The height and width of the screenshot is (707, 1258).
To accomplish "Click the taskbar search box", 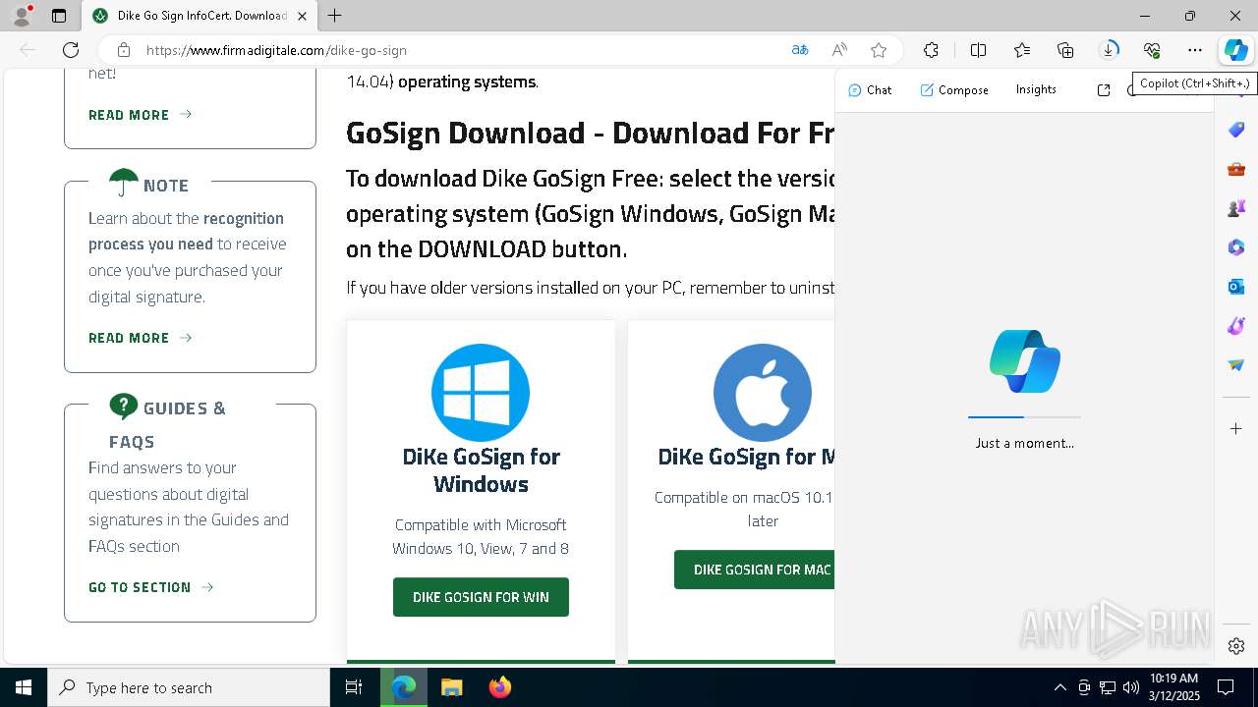I will (x=189, y=687).
